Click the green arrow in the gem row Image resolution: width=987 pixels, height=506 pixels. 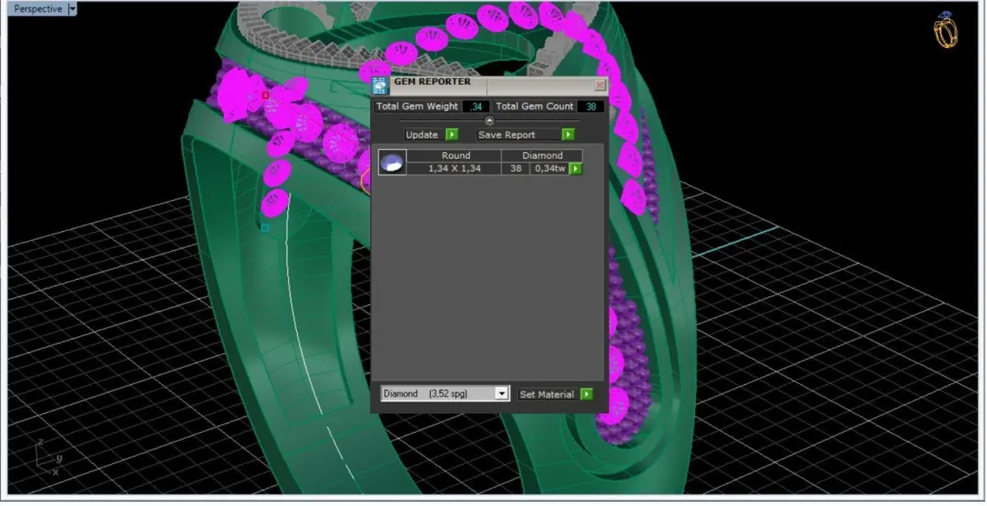click(576, 169)
